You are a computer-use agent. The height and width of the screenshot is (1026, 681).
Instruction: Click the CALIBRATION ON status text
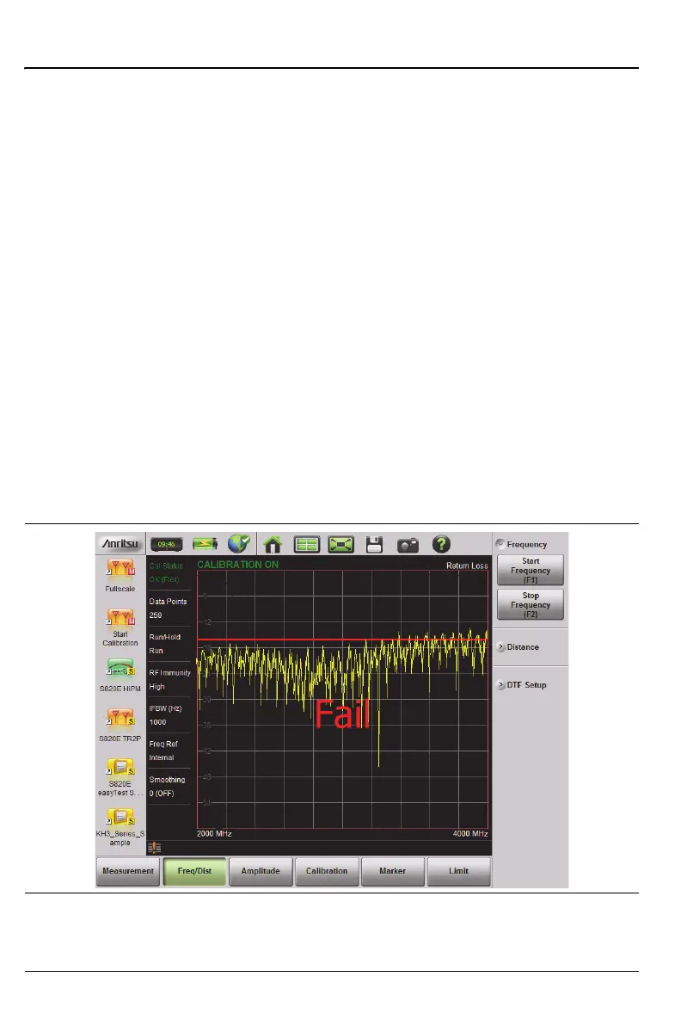238,565
